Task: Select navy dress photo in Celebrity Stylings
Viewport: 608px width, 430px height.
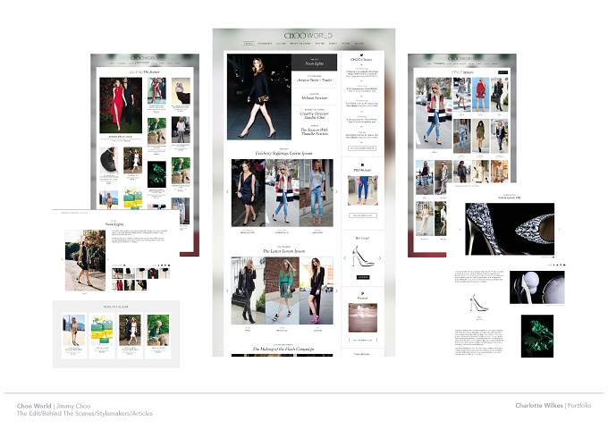Action: pyautogui.click(x=249, y=193)
